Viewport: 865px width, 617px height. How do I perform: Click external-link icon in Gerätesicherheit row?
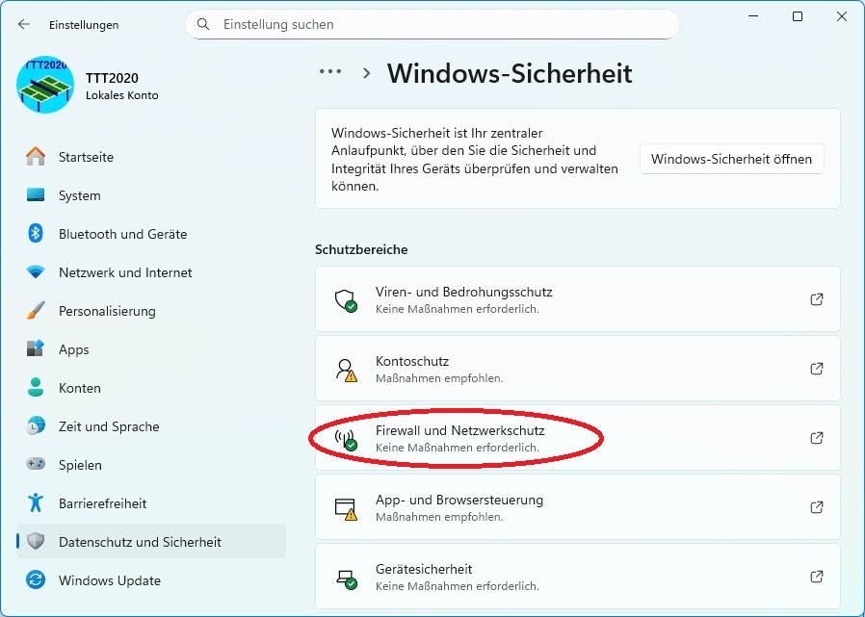[817, 577]
